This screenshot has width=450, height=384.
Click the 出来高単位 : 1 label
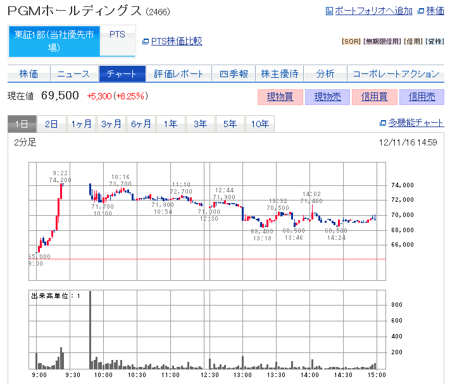pos(56,296)
